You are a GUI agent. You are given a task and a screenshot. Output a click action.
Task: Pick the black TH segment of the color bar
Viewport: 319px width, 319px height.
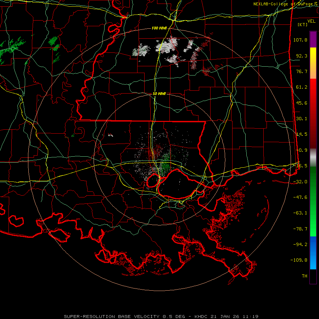coord(313,276)
